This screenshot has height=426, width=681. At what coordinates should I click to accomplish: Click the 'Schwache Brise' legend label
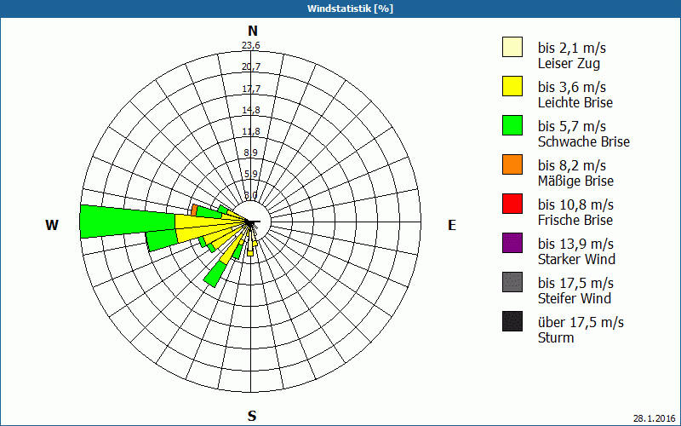click(x=584, y=141)
